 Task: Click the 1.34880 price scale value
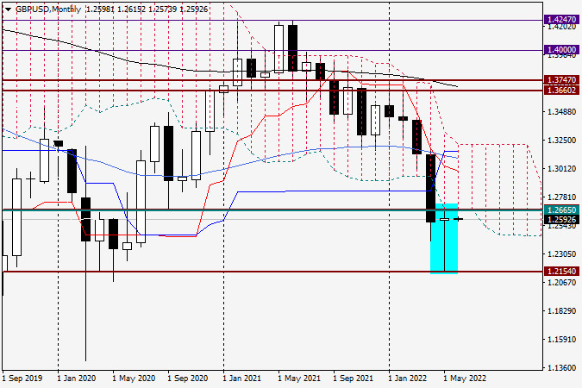click(x=562, y=111)
